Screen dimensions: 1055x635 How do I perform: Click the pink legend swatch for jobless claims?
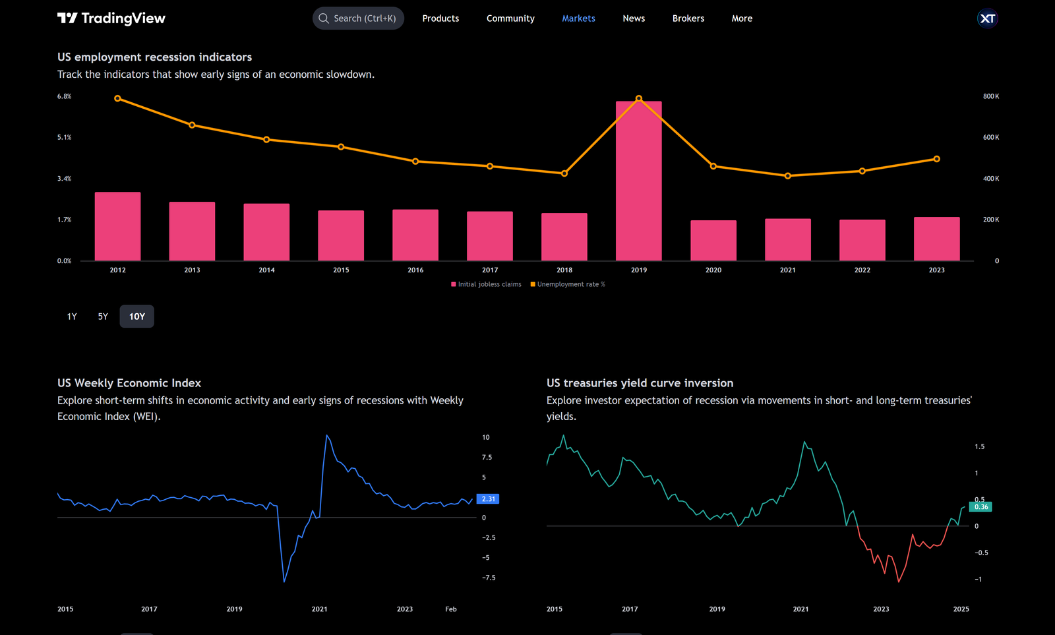453,284
